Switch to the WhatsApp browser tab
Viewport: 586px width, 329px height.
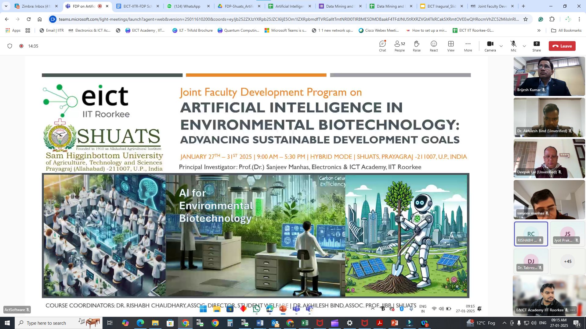pyautogui.click(x=187, y=6)
